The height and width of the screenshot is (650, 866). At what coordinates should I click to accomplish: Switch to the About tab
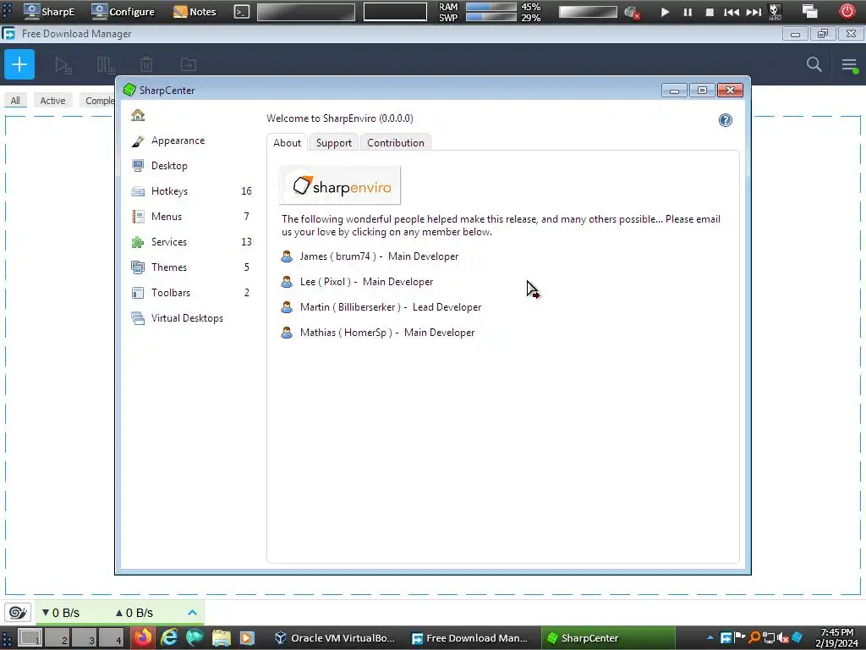288,142
